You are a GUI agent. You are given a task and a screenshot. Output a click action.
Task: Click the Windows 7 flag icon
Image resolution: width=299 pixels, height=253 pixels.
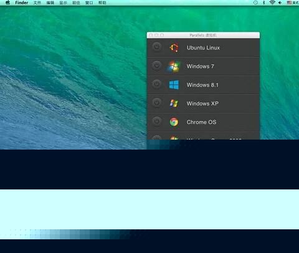[174, 67]
